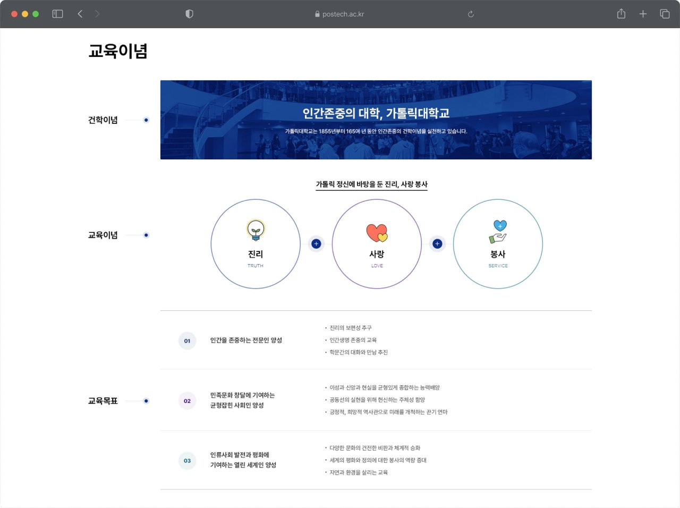
Task: Click the 02 number badge
Action: [187, 401]
